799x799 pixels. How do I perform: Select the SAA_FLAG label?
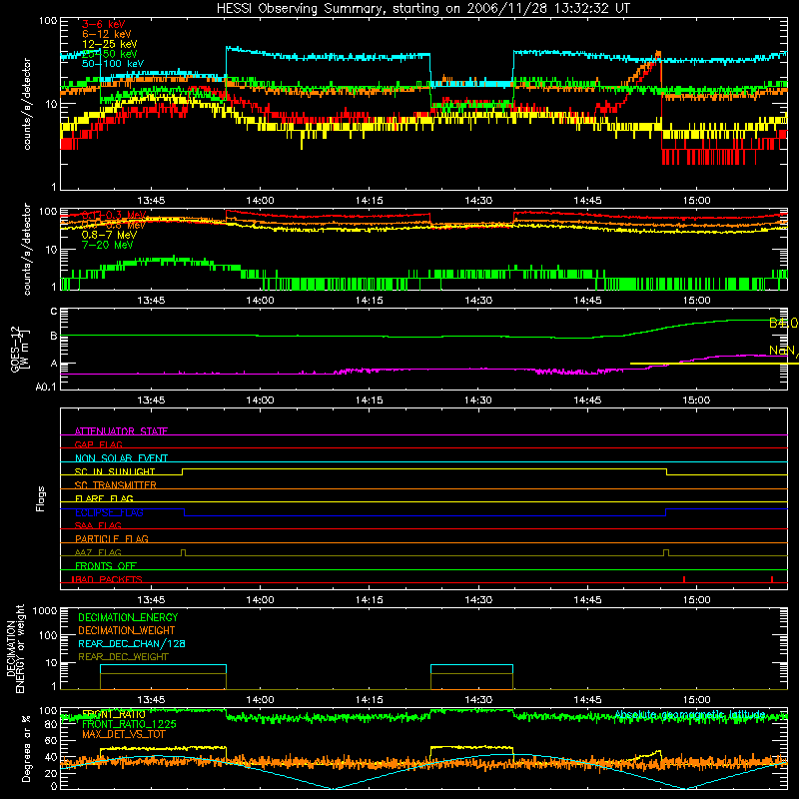click(x=98, y=525)
